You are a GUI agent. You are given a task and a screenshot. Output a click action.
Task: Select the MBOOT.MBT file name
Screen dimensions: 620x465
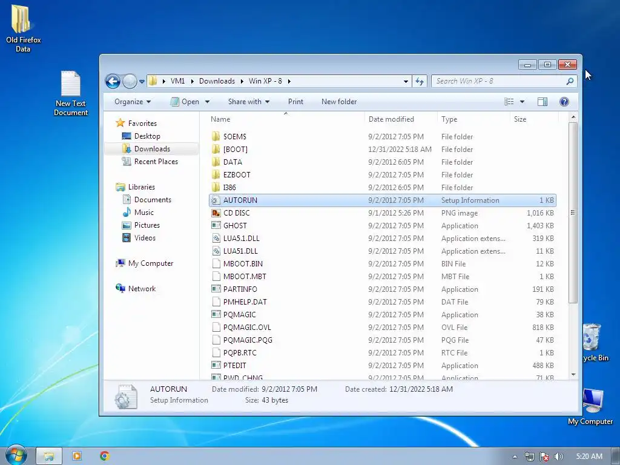coord(245,276)
